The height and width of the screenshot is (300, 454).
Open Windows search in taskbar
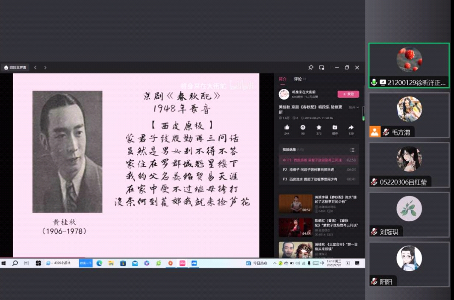click(15, 263)
